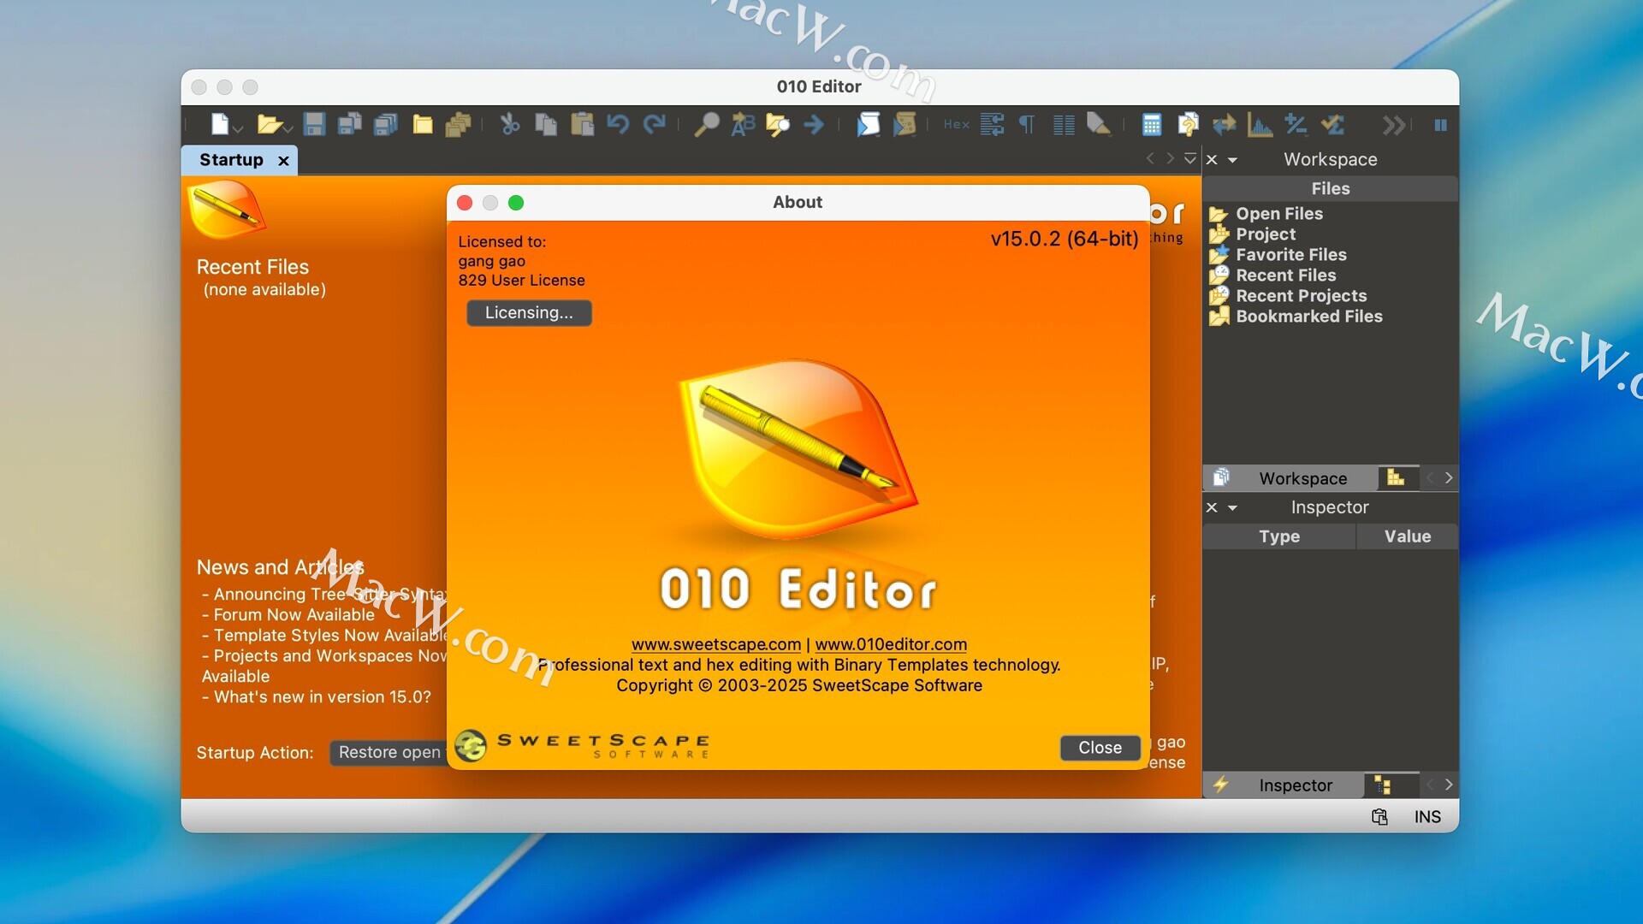Click the Run Template icon

point(905,125)
